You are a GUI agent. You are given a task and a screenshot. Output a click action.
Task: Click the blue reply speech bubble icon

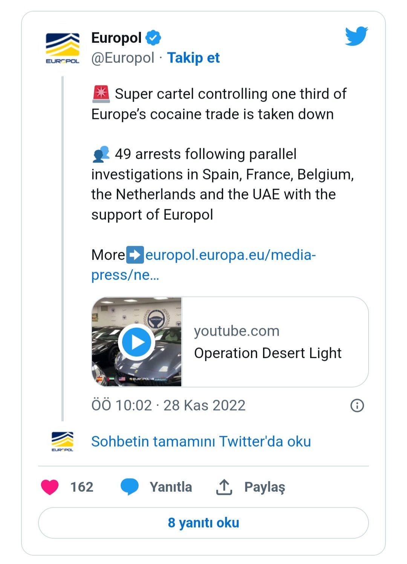click(129, 487)
